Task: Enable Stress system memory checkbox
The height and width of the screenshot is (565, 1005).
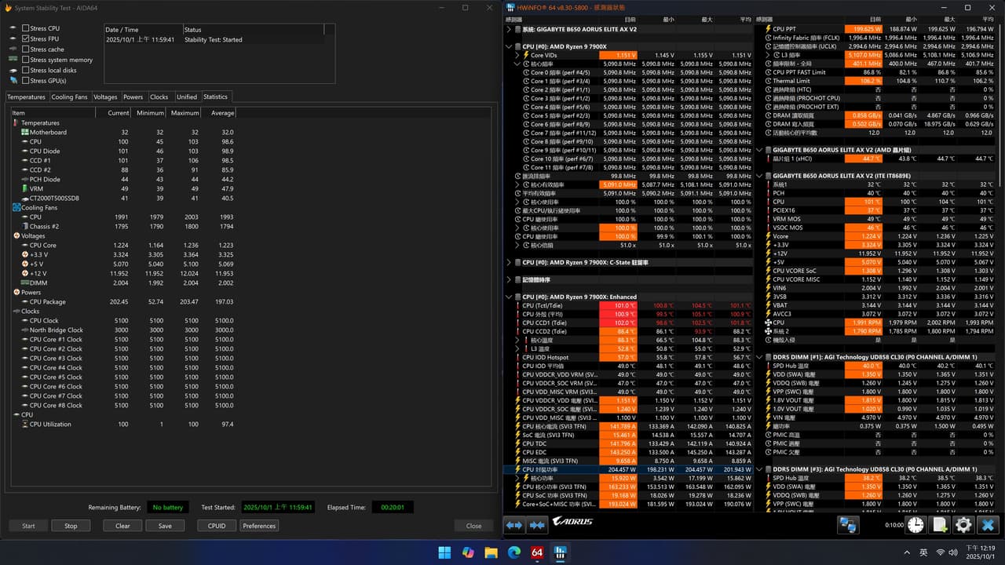Action: (26, 60)
